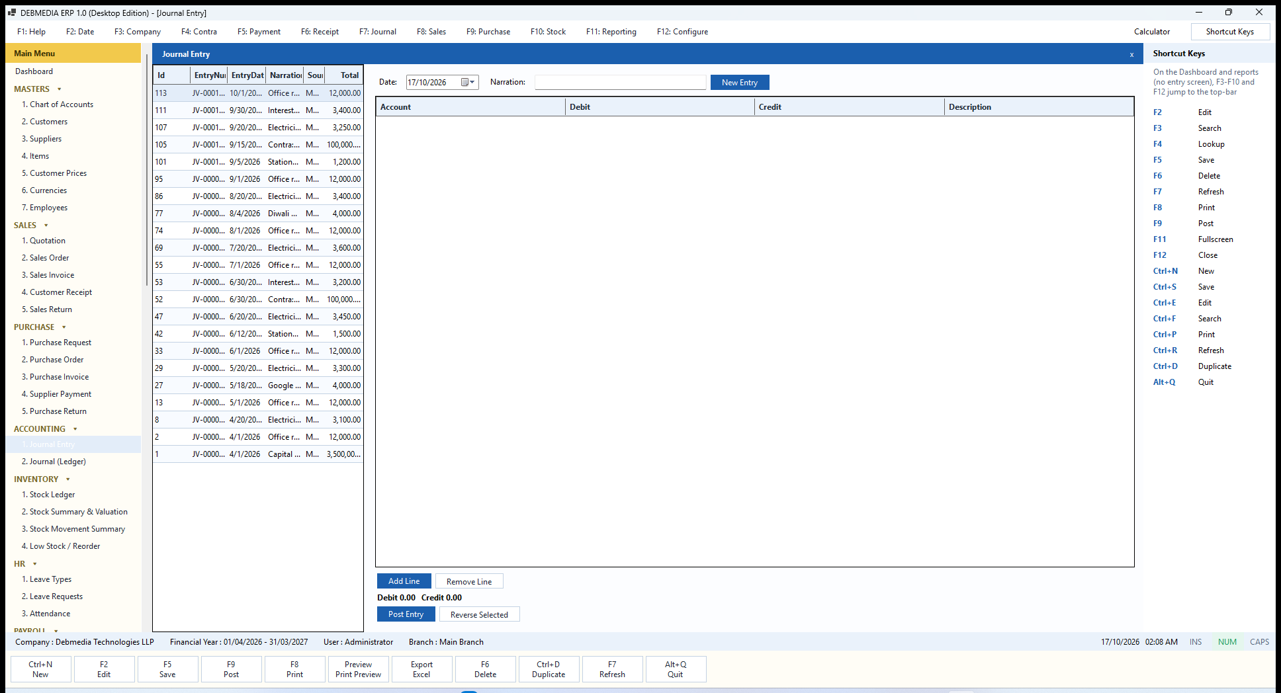Collapse the INVENTORY section
This screenshot has height=693, width=1281.
[68, 479]
